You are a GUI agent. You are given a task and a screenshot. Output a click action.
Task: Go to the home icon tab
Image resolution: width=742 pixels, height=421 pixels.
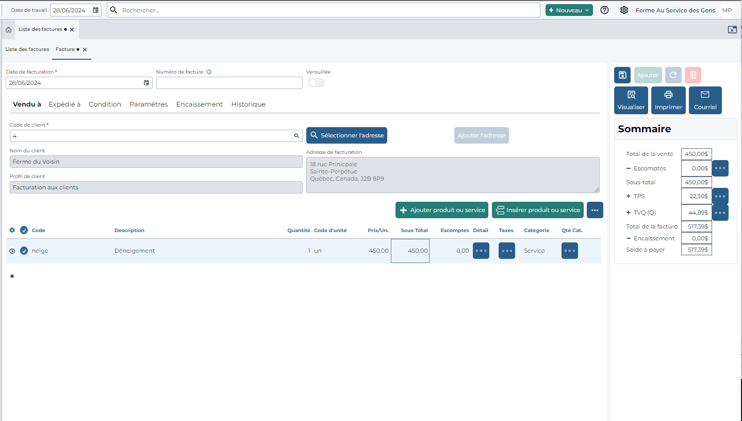point(8,30)
